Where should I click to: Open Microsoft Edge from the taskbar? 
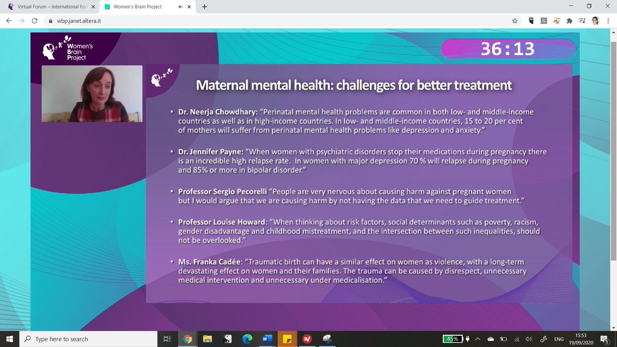pos(247,339)
